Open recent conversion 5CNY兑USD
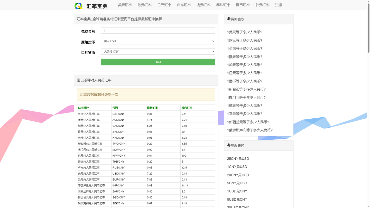370x208 pixels. 237,183
